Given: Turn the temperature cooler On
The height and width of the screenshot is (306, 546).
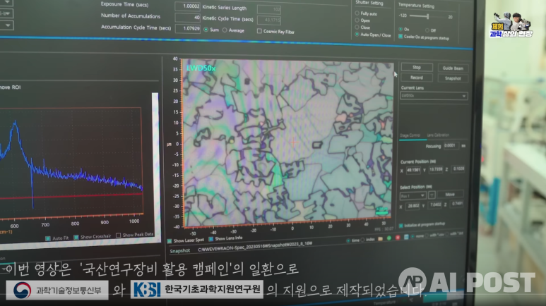Looking at the screenshot, I should [400, 29].
